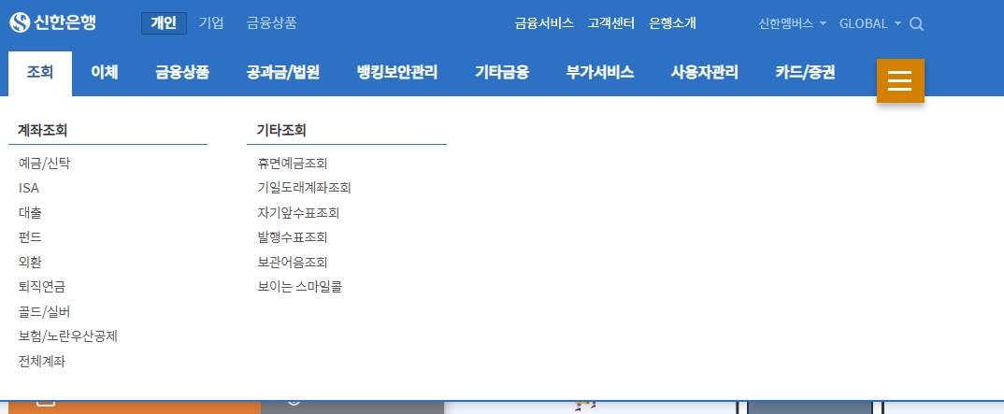This screenshot has height=414, width=1004.
Task: Open 펀드 inquiry
Action: 30,237
